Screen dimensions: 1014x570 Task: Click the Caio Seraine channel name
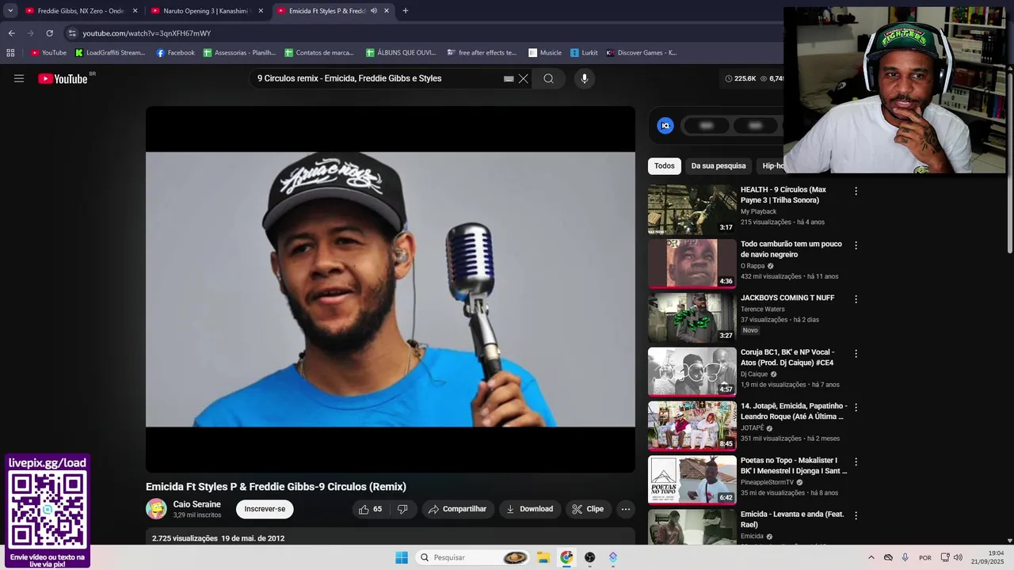click(x=197, y=504)
